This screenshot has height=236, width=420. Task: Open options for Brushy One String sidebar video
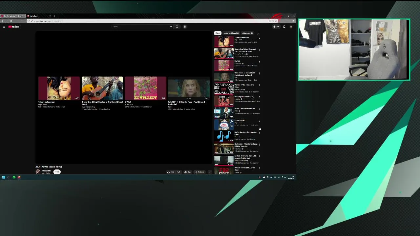[260, 50]
